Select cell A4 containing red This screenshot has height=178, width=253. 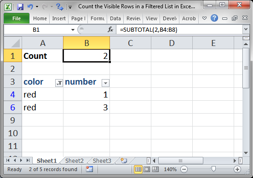[x=42, y=94]
